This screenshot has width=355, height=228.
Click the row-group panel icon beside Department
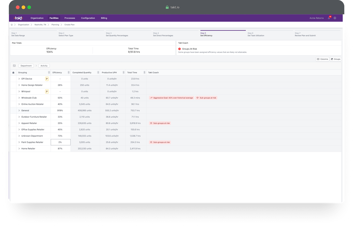[x=14, y=66]
